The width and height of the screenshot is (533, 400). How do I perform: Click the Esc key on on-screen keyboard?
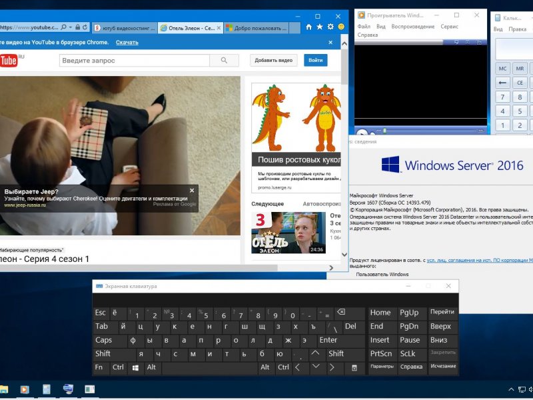[101, 313]
